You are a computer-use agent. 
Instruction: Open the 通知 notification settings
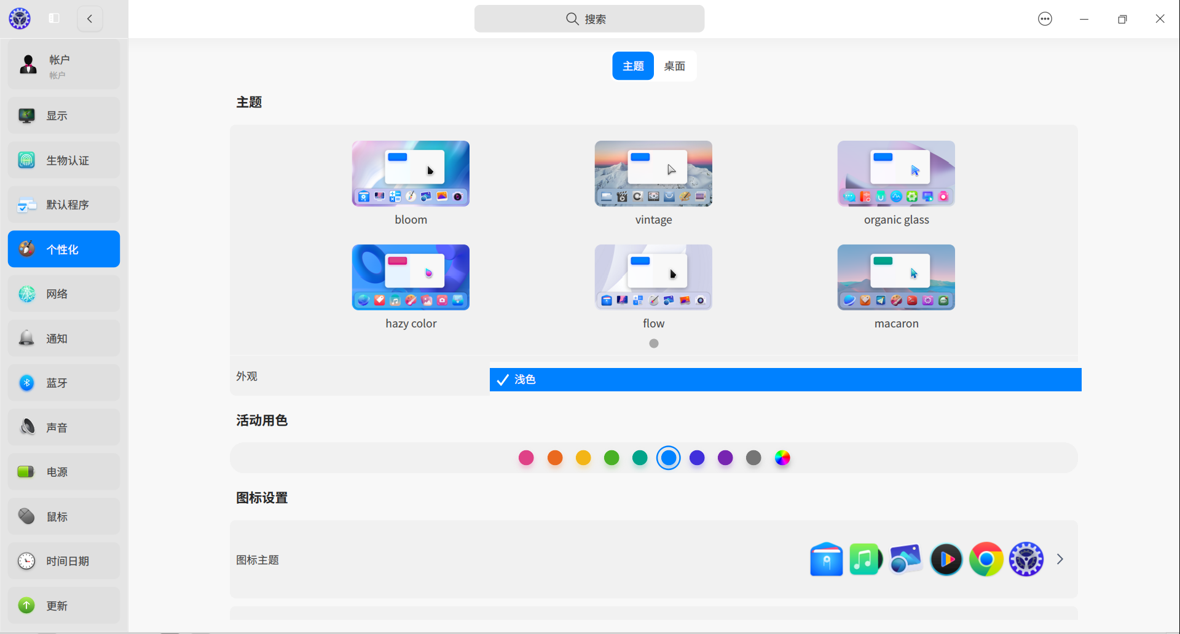64,338
